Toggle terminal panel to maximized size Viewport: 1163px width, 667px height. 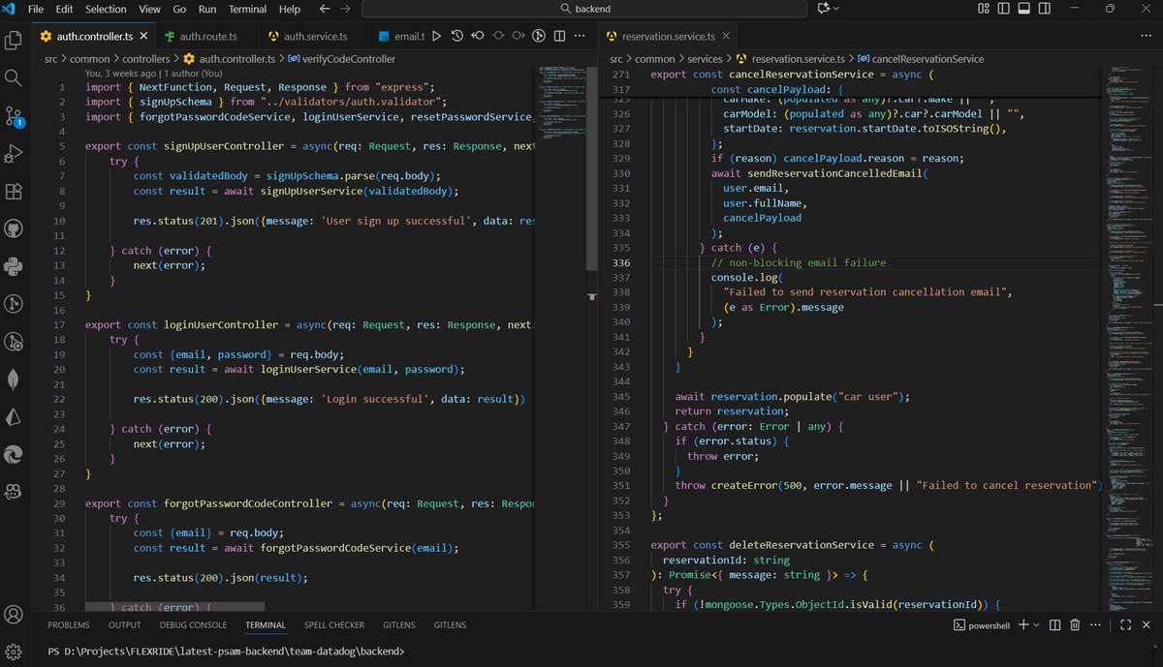click(1125, 625)
